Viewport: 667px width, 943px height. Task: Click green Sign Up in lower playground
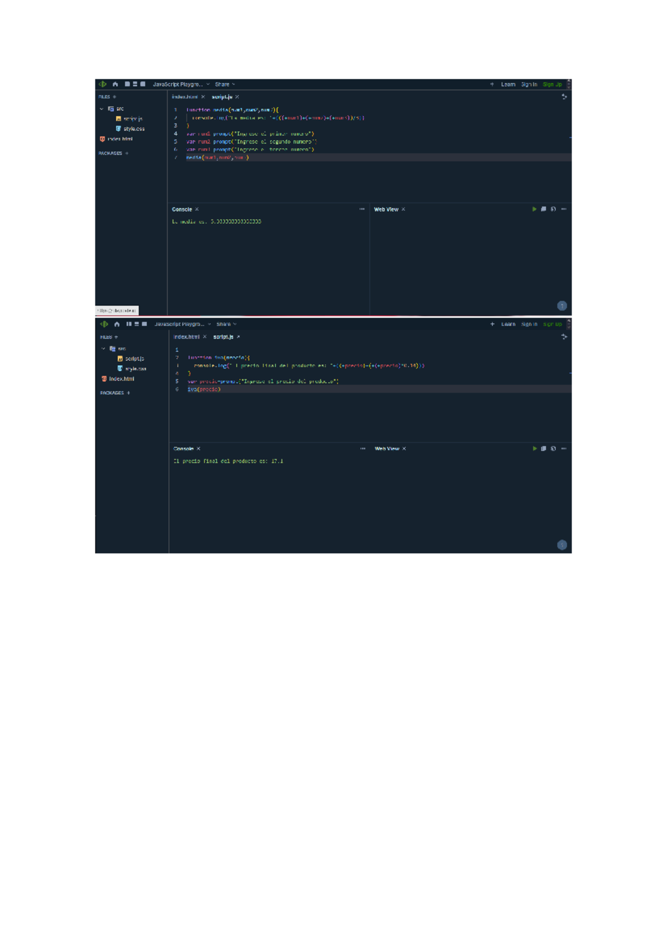pos(552,324)
